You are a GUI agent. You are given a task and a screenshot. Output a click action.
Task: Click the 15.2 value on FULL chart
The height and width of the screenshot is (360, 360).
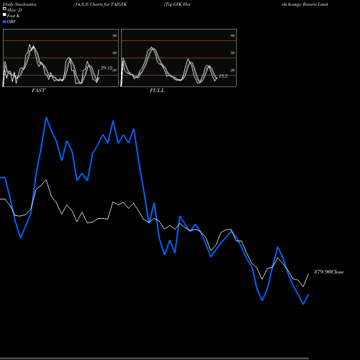click(x=223, y=76)
